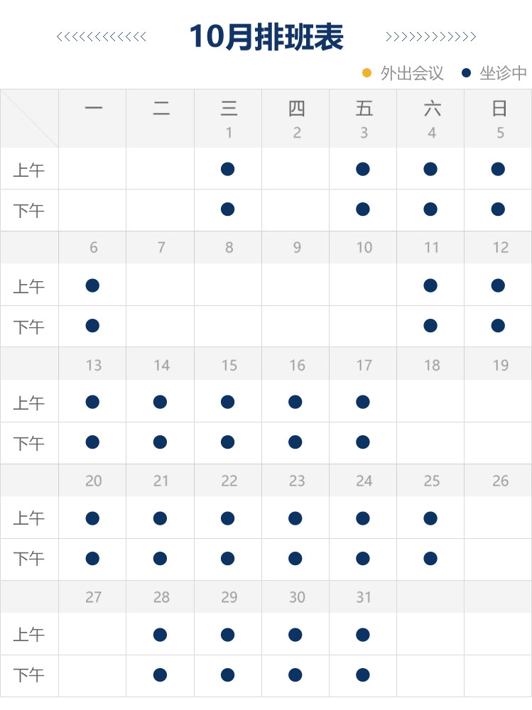Click the 六 column header

(x=431, y=109)
